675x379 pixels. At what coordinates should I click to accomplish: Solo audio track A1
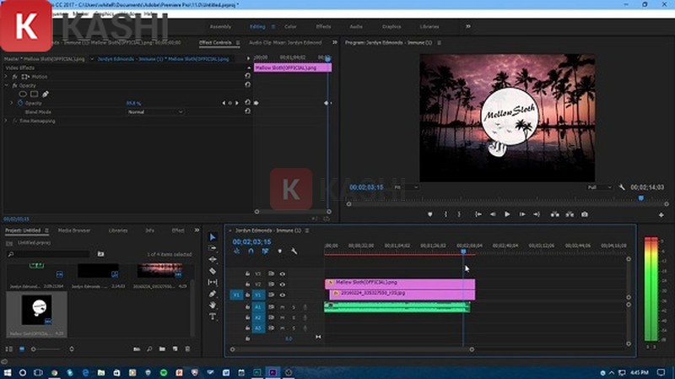click(x=294, y=307)
